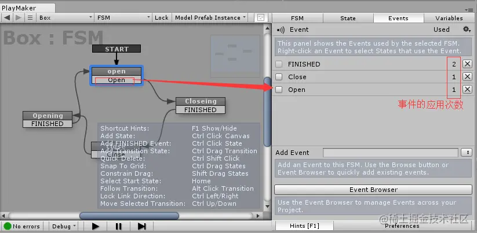Select the START node

click(116, 49)
